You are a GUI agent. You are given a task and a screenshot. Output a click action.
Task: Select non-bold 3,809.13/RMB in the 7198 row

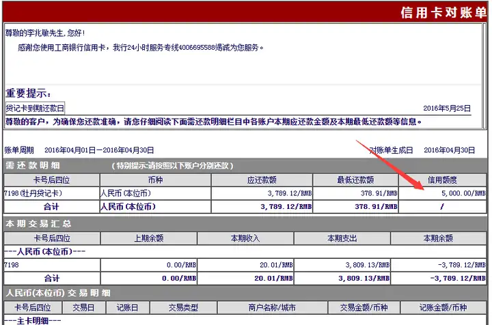[x=368, y=265]
